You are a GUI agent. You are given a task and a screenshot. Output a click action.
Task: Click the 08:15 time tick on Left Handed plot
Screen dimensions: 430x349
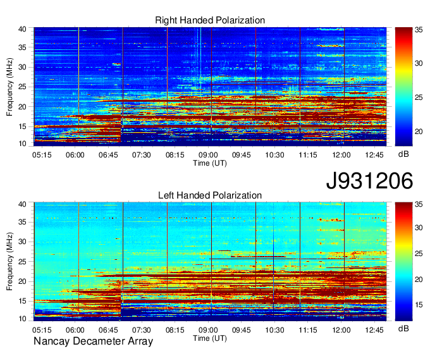tap(175, 330)
